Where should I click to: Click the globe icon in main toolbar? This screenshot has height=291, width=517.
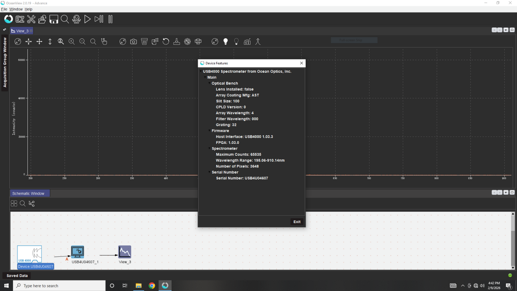(x=76, y=19)
